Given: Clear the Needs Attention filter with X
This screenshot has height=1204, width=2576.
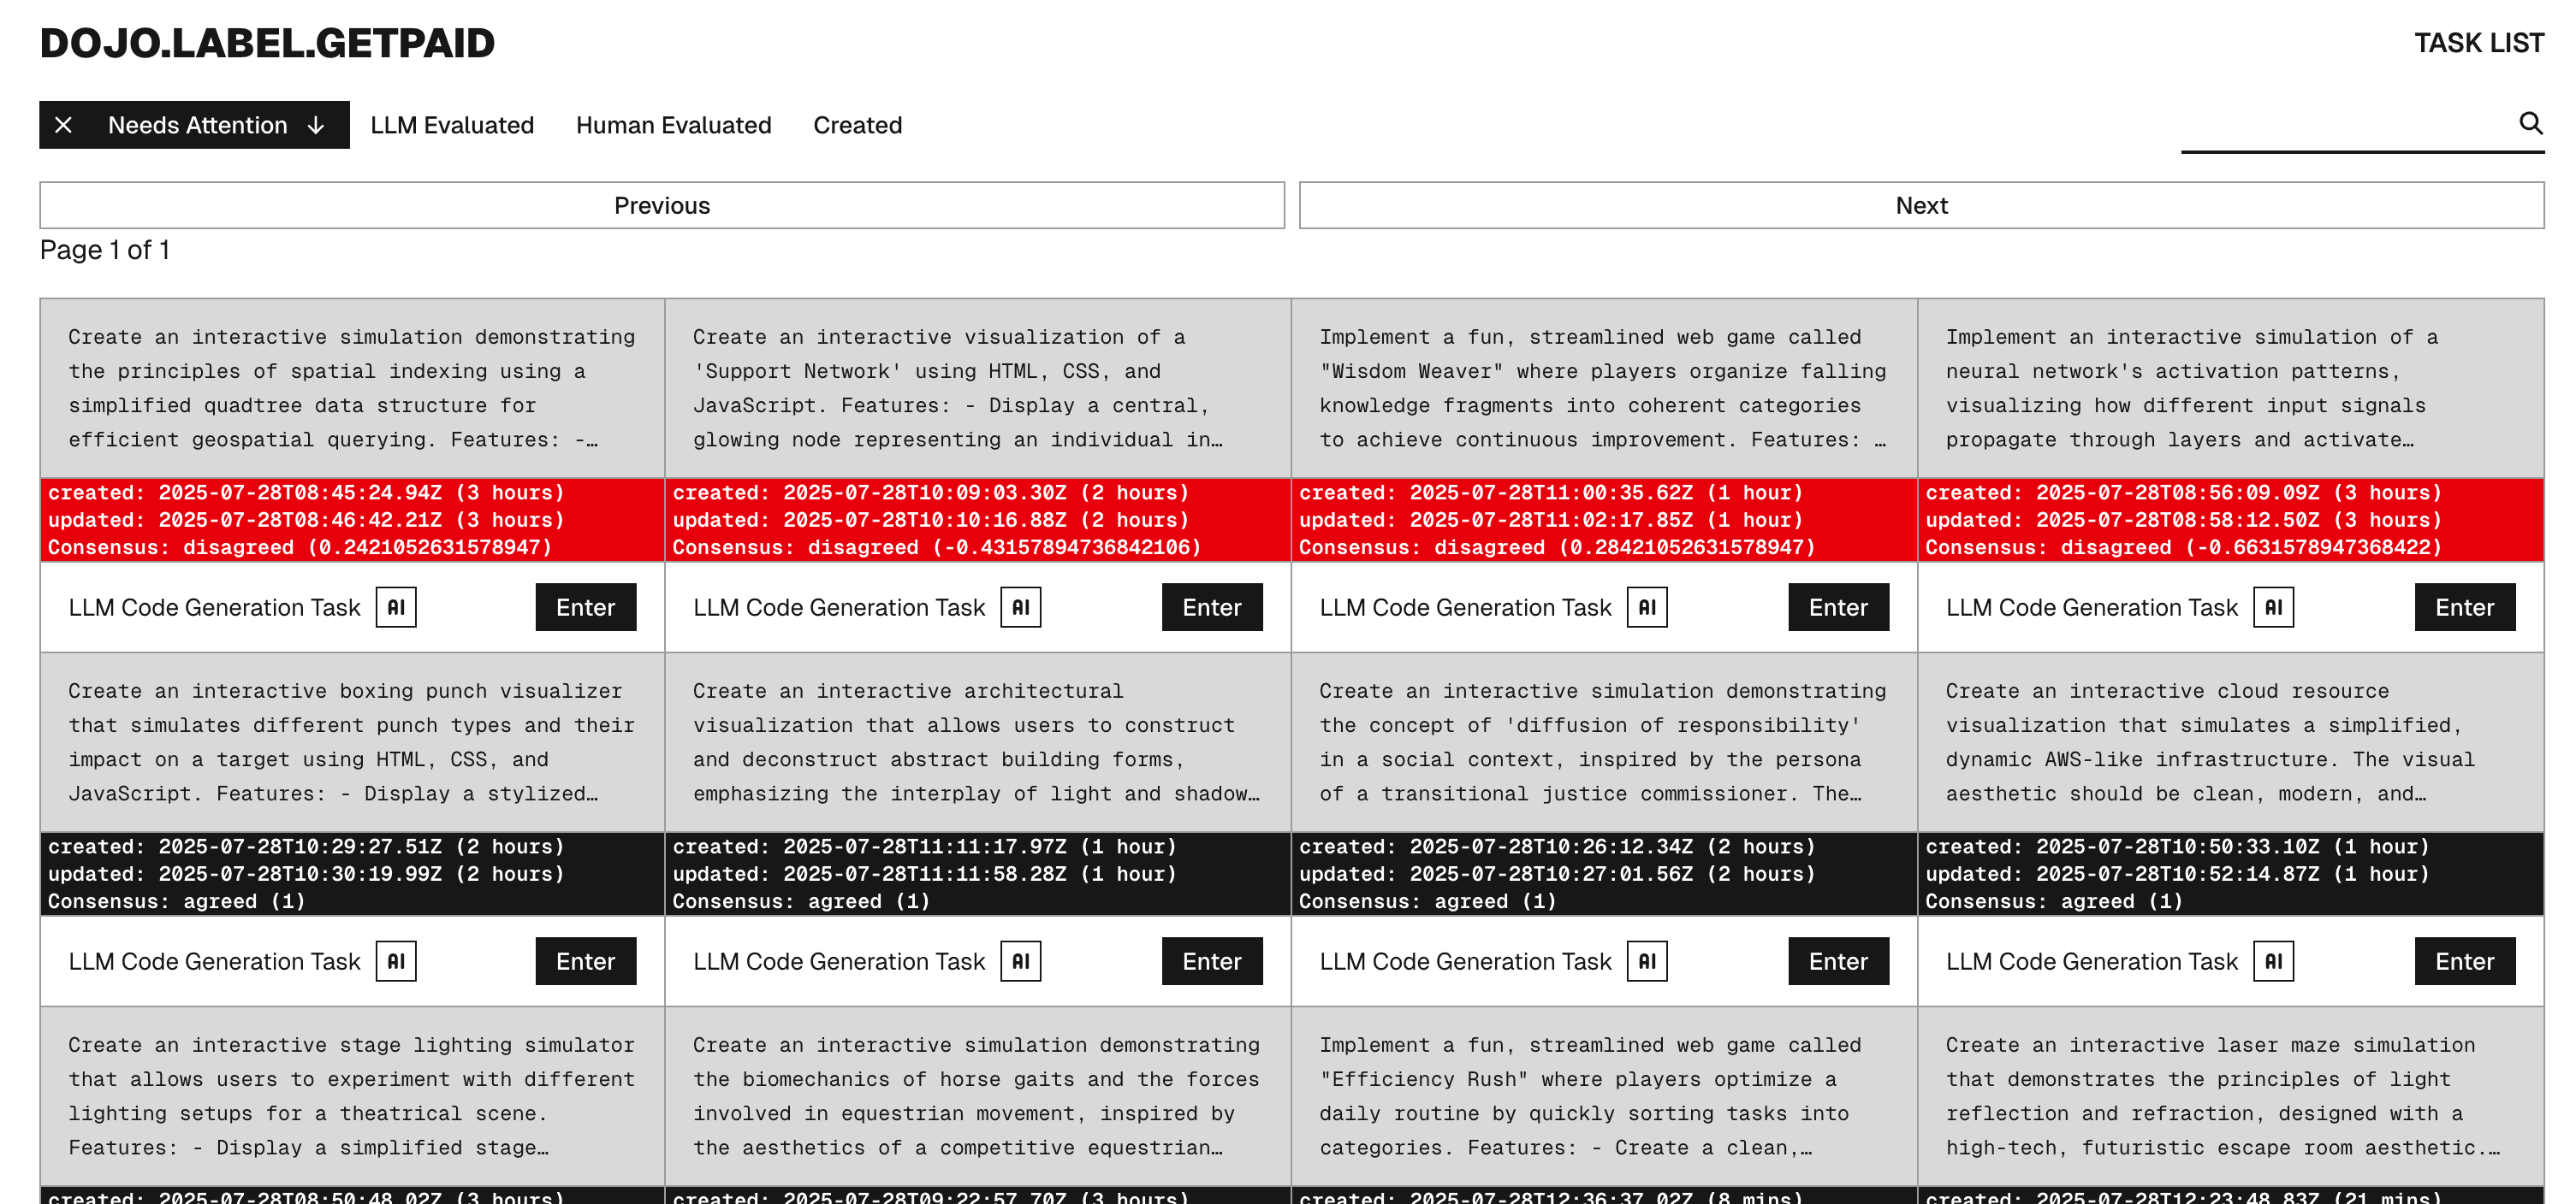Looking at the screenshot, I should 63,125.
